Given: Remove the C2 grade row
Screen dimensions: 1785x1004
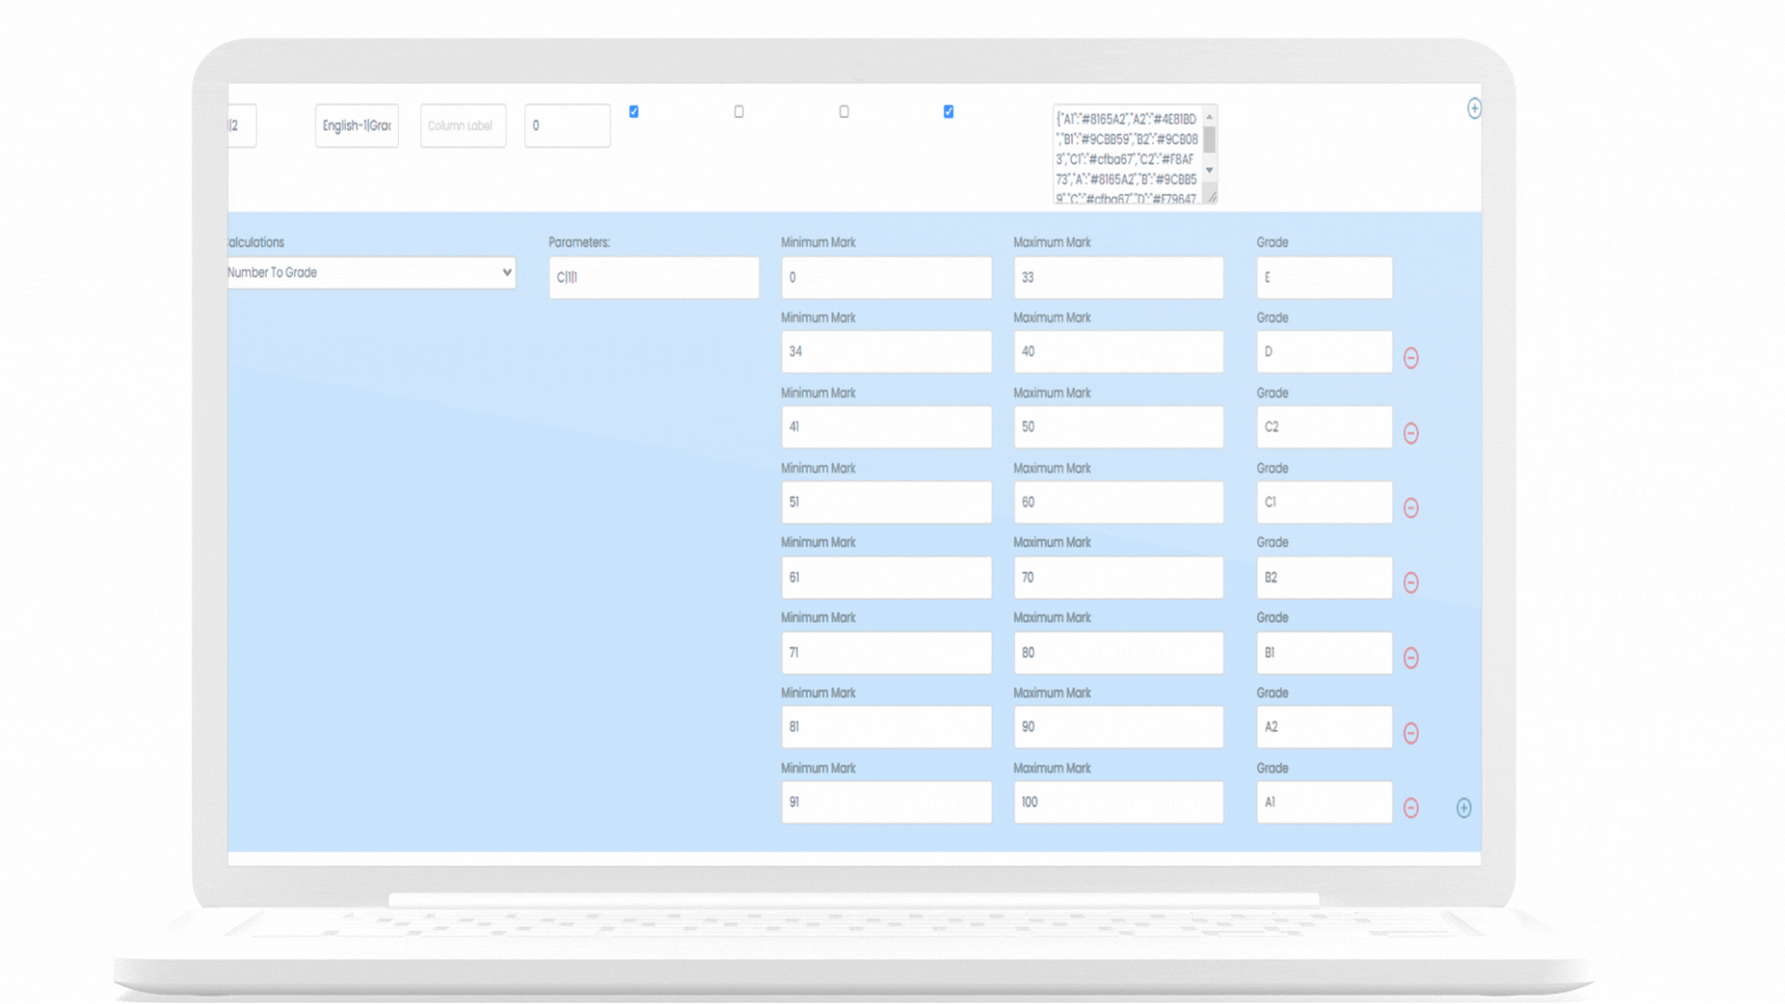Looking at the screenshot, I should (x=1410, y=432).
